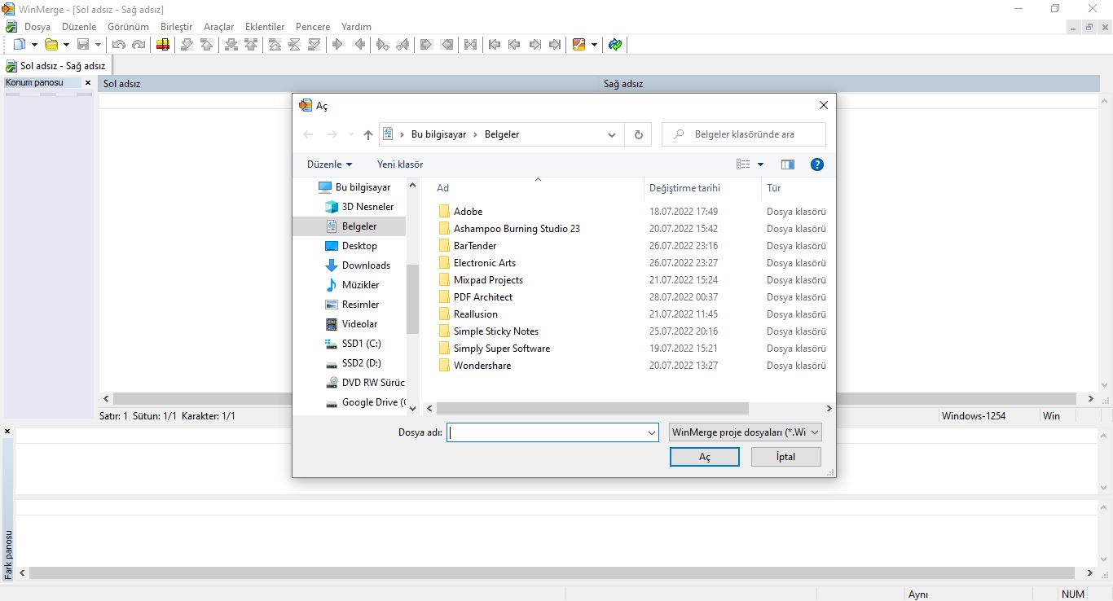
Task: Select the Wondershare folder
Action: [482, 366]
